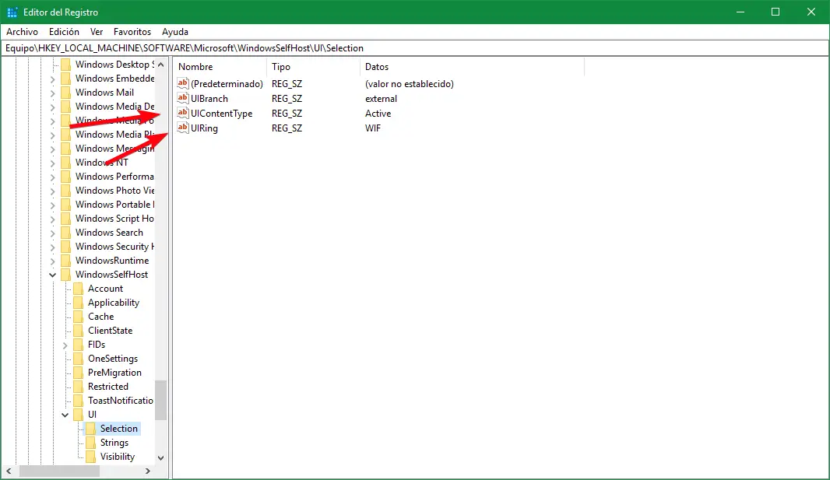Expand the Windows Embedded key
Screen dimensions: 830x480
coord(52,79)
